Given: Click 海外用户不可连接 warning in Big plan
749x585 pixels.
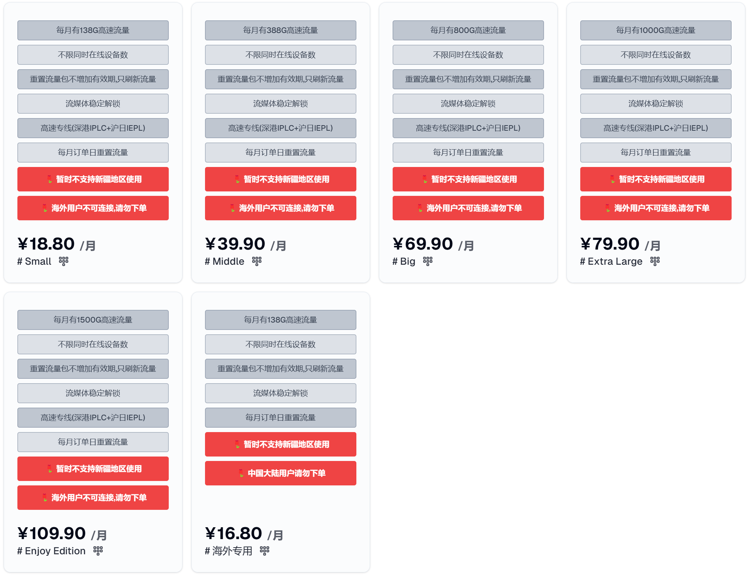Looking at the screenshot, I should point(468,208).
